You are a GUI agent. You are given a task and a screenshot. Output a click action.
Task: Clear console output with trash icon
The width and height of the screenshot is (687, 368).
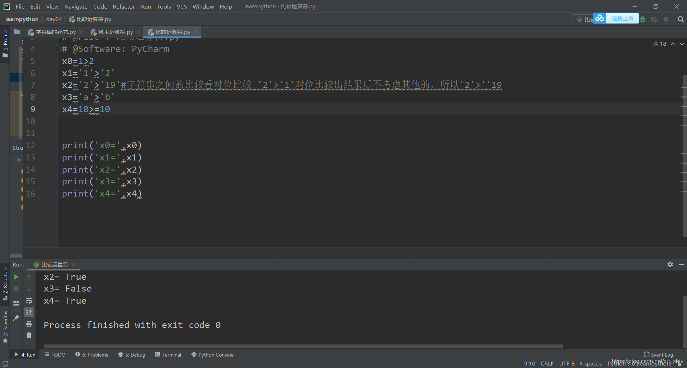pos(29,335)
